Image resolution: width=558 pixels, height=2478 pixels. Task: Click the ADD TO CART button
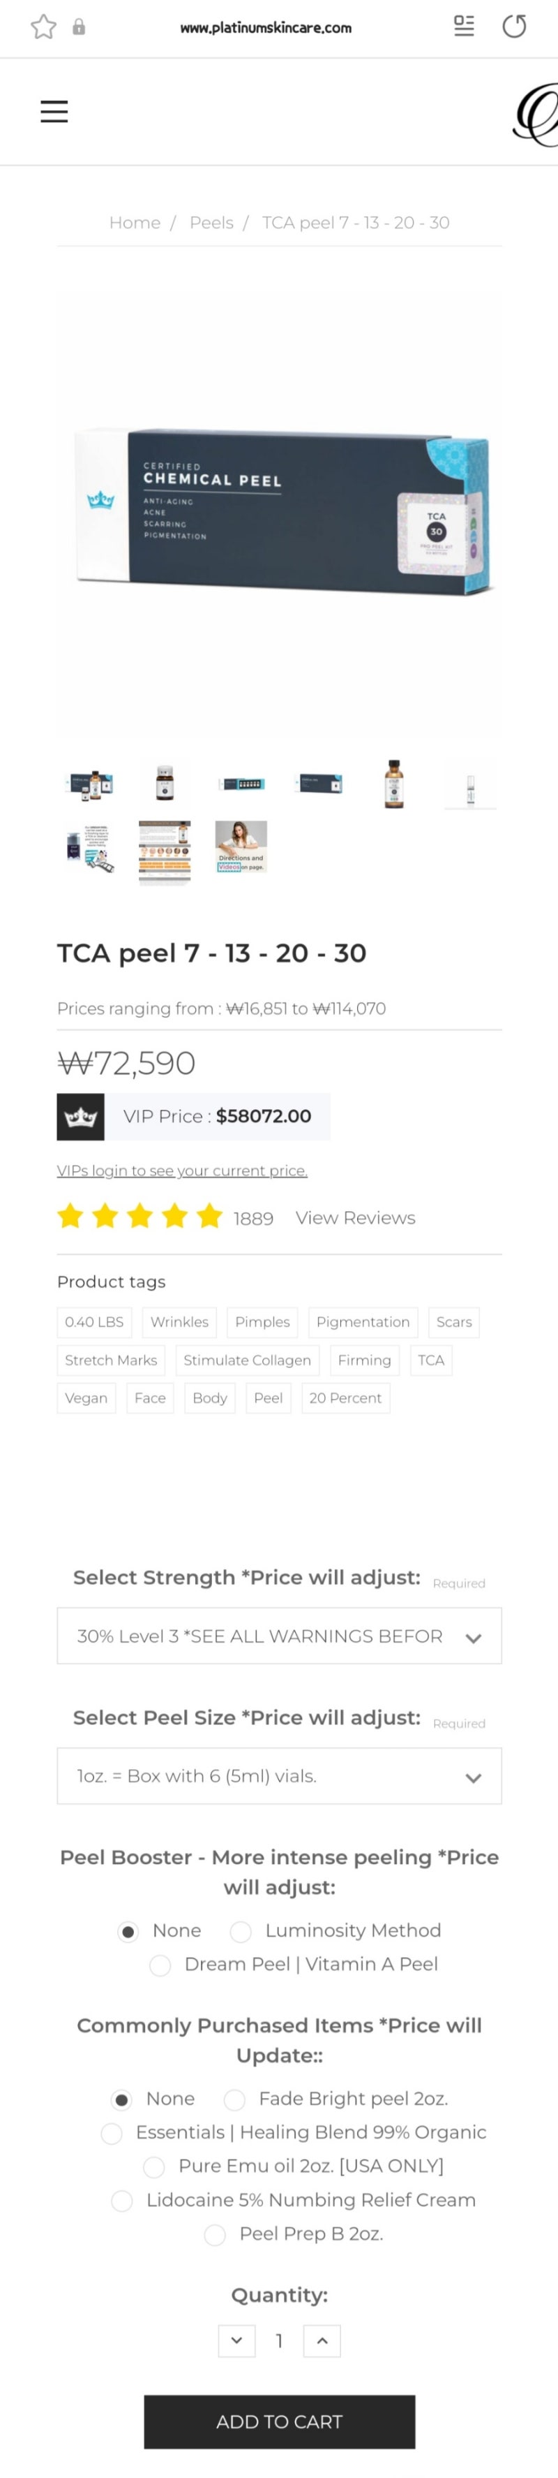[280, 2421]
